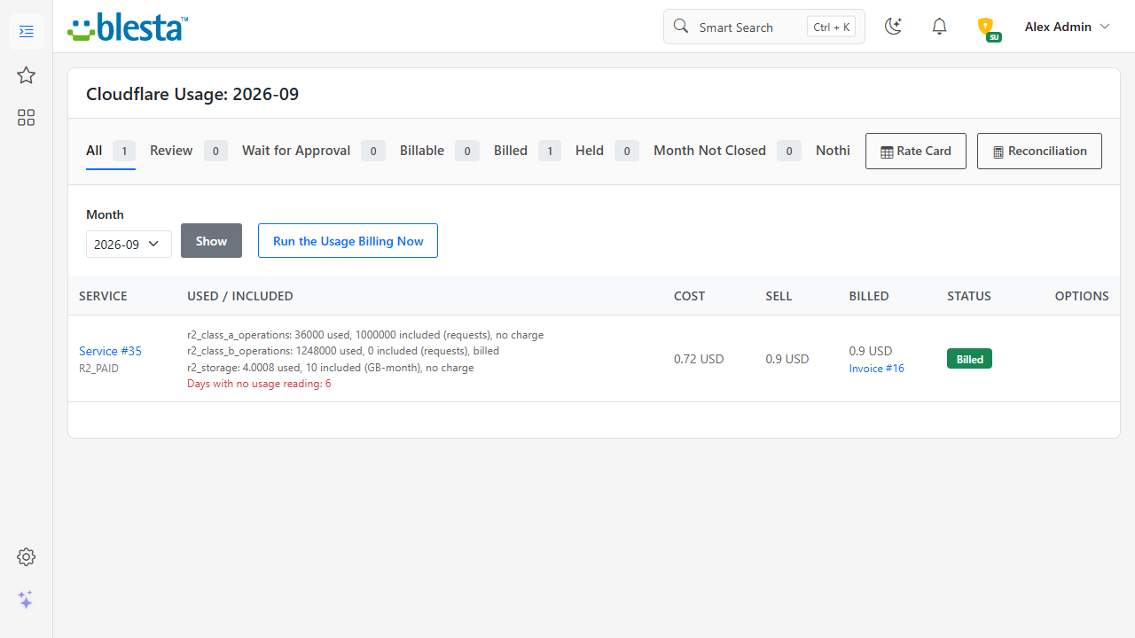Click the r2_class_b_operations usage line

tap(343, 351)
